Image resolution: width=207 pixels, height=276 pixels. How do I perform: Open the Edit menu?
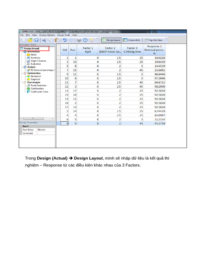pyautogui.click(x=28, y=35)
